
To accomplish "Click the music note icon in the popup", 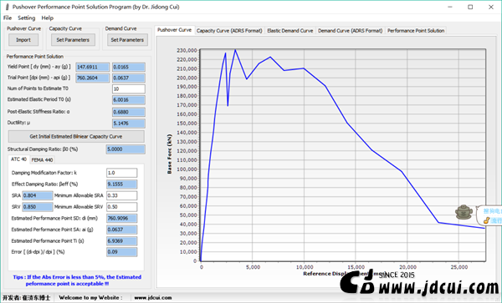I will coord(486,220).
